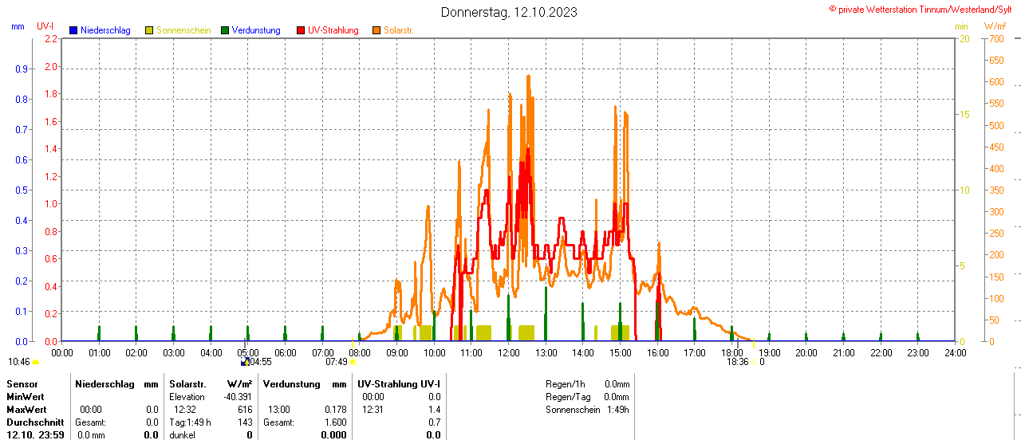The height and width of the screenshot is (440, 1021).
Task: Click the Solarstr. table column header
Action: pyautogui.click(x=187, y=384)
